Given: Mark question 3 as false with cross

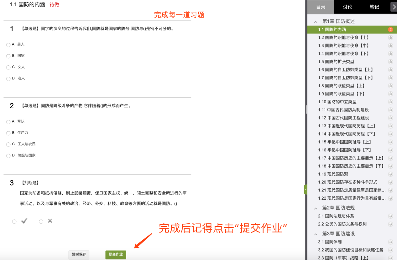Looking at the screenshot, I should point(41,222).
